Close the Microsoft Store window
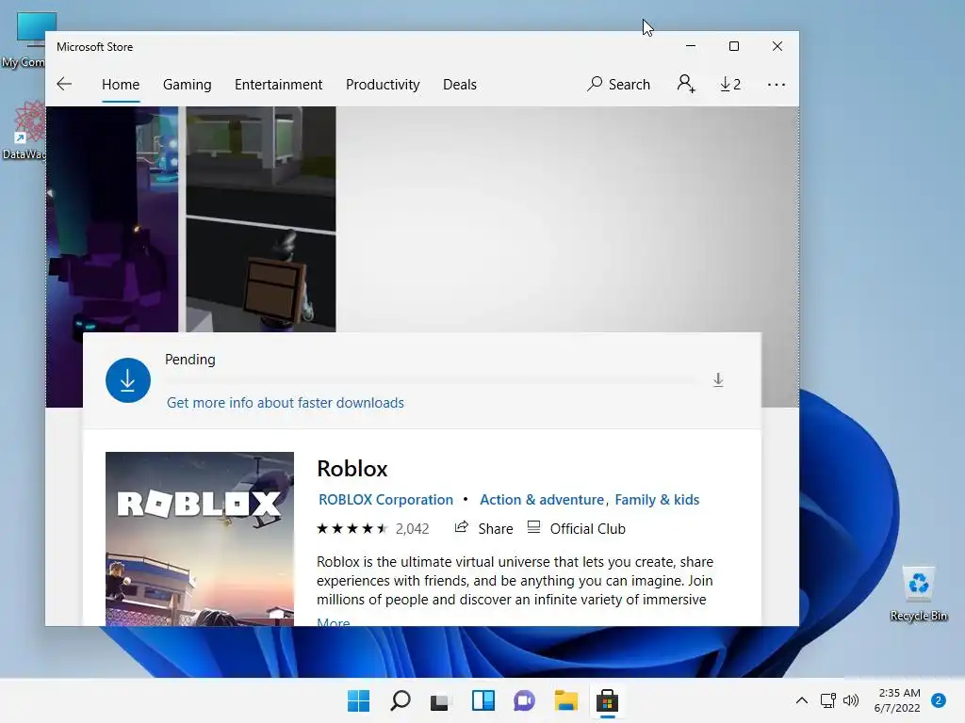Viewport: 965px width, 723px height. [777, 46]
